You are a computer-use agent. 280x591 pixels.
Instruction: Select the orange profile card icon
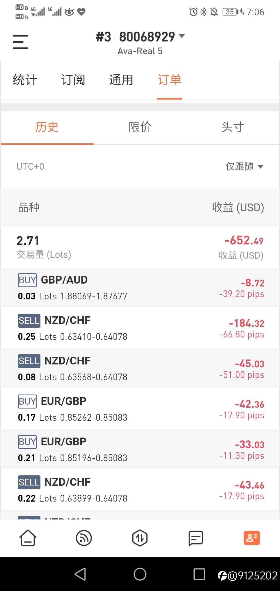[251, 538]
